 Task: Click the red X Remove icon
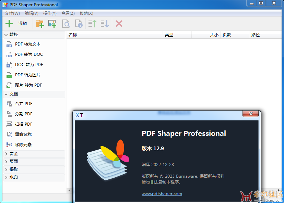(119, 24)
